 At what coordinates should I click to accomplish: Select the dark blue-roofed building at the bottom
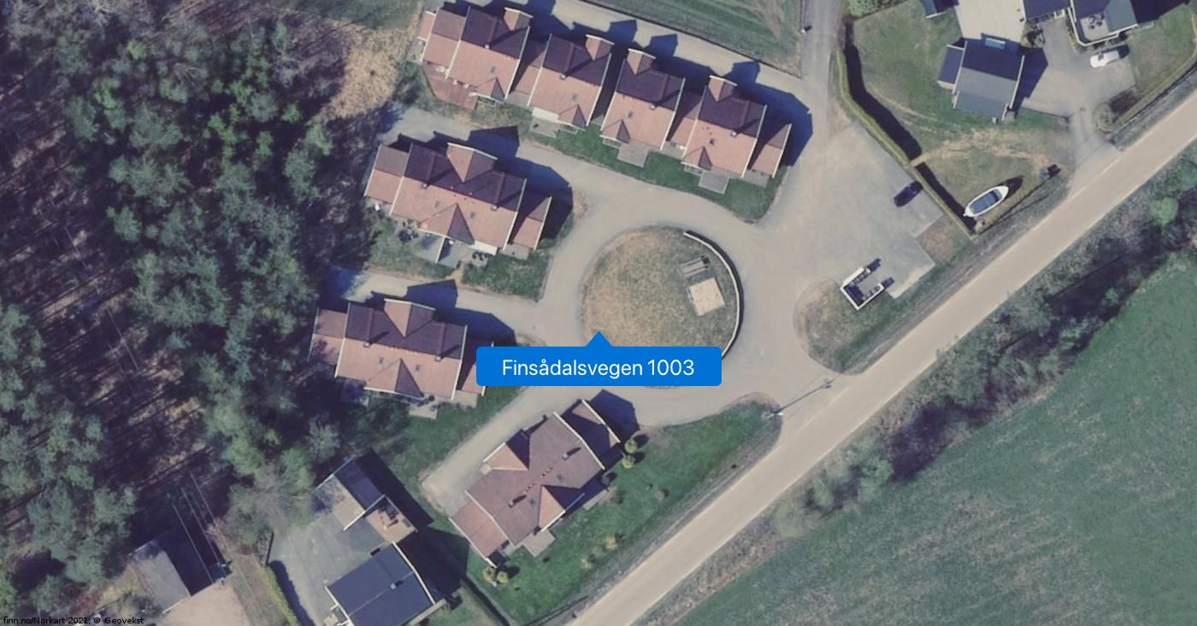click(x=380, y=588)
